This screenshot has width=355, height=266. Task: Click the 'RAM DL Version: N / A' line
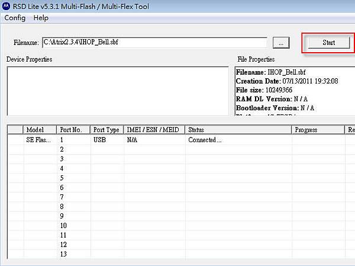point(272,99)
